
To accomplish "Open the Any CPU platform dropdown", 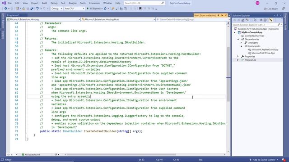I will 75,9.
